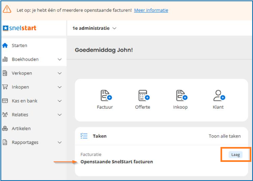
Task: Expand the Inkopen menu chevron
Action: tap(60, 87)
